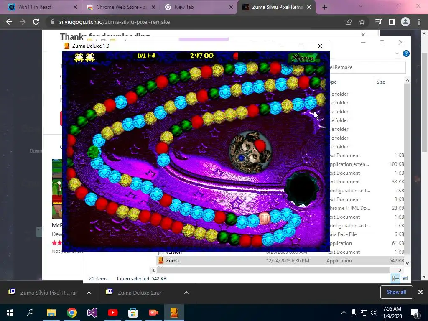The height and width of the screenshot is (321, 428).
Task: Expand the File Explorer ribbon chevron
Action: [397, 54]
